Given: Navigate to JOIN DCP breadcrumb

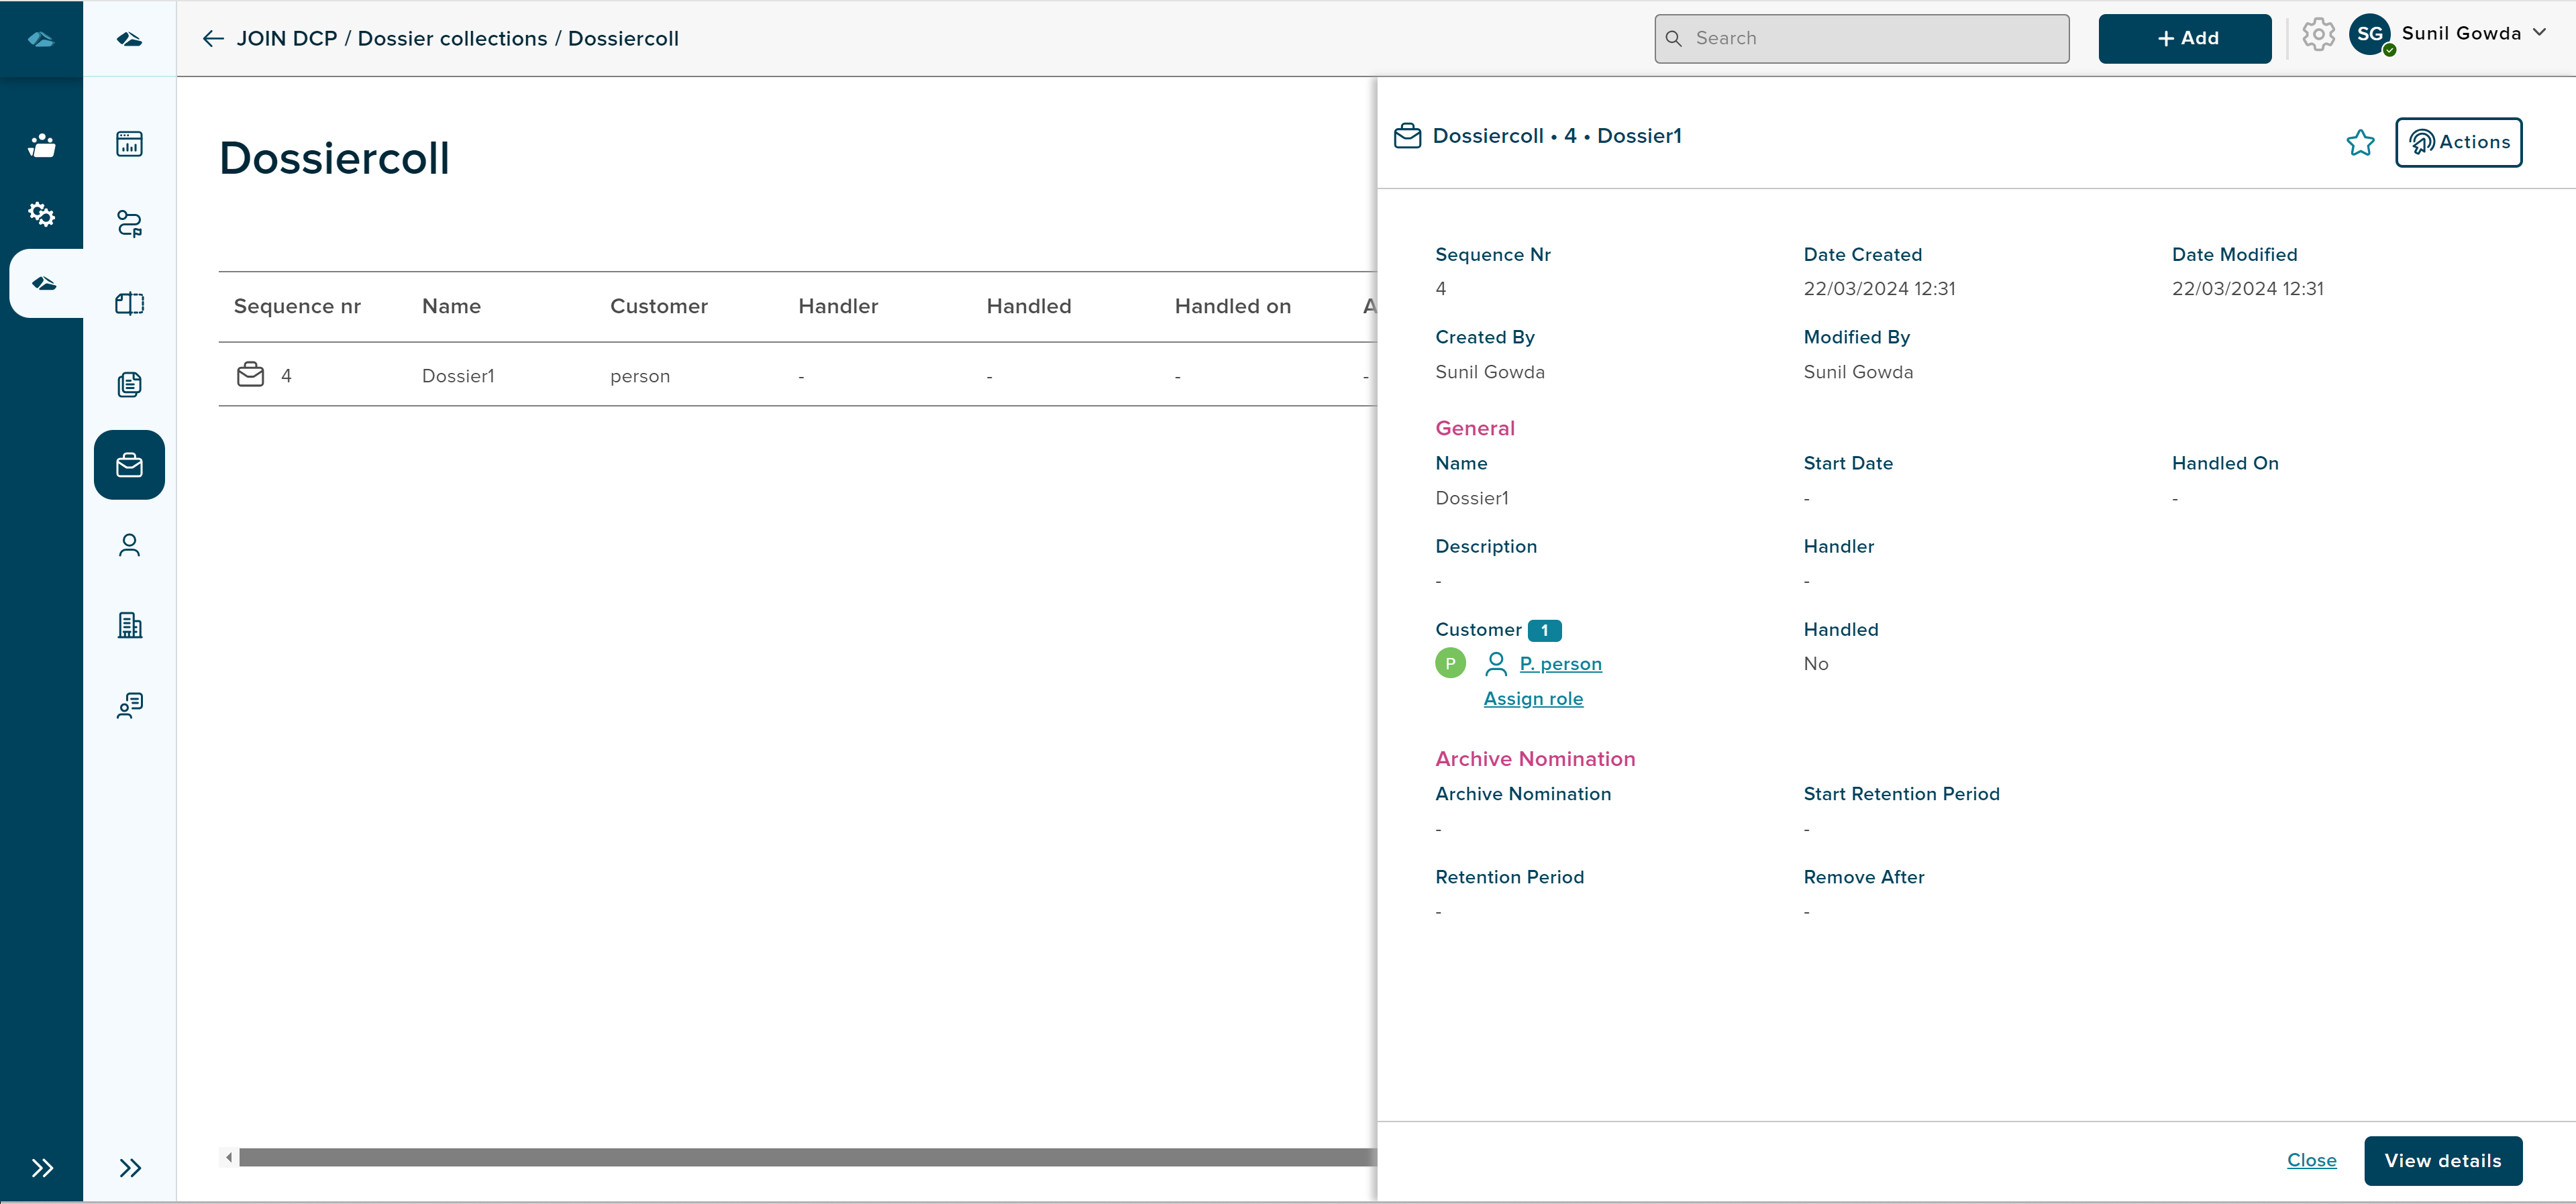Looking at the screenshot, I should tap(286, 38).
